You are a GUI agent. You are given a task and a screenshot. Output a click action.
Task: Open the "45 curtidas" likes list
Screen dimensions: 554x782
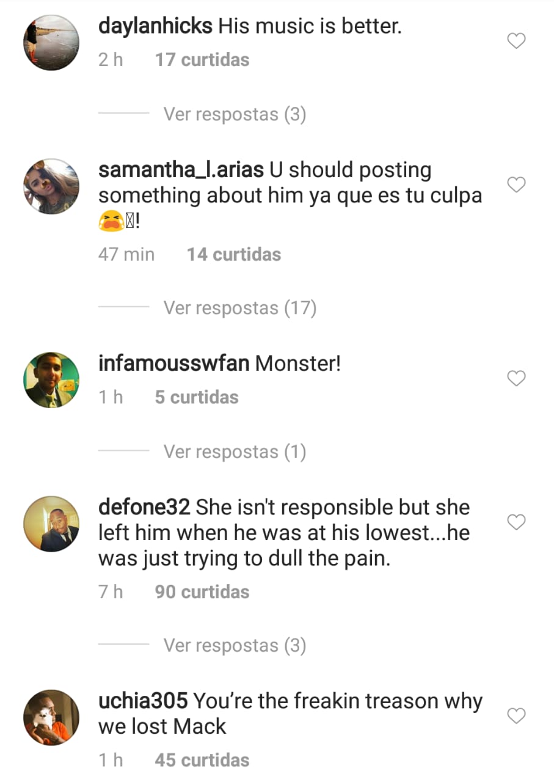click(x=202, y=760)
